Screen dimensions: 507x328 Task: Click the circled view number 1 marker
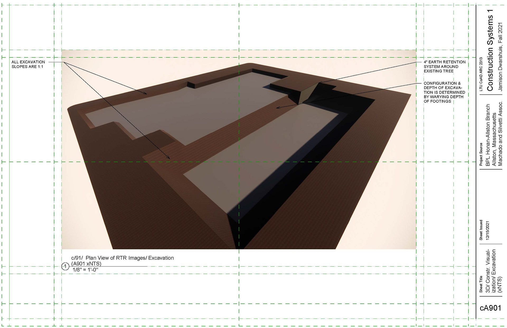(x=65, y=266)
